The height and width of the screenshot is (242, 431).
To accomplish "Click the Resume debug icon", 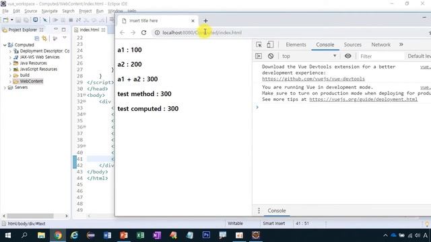I will click(55, 20).
